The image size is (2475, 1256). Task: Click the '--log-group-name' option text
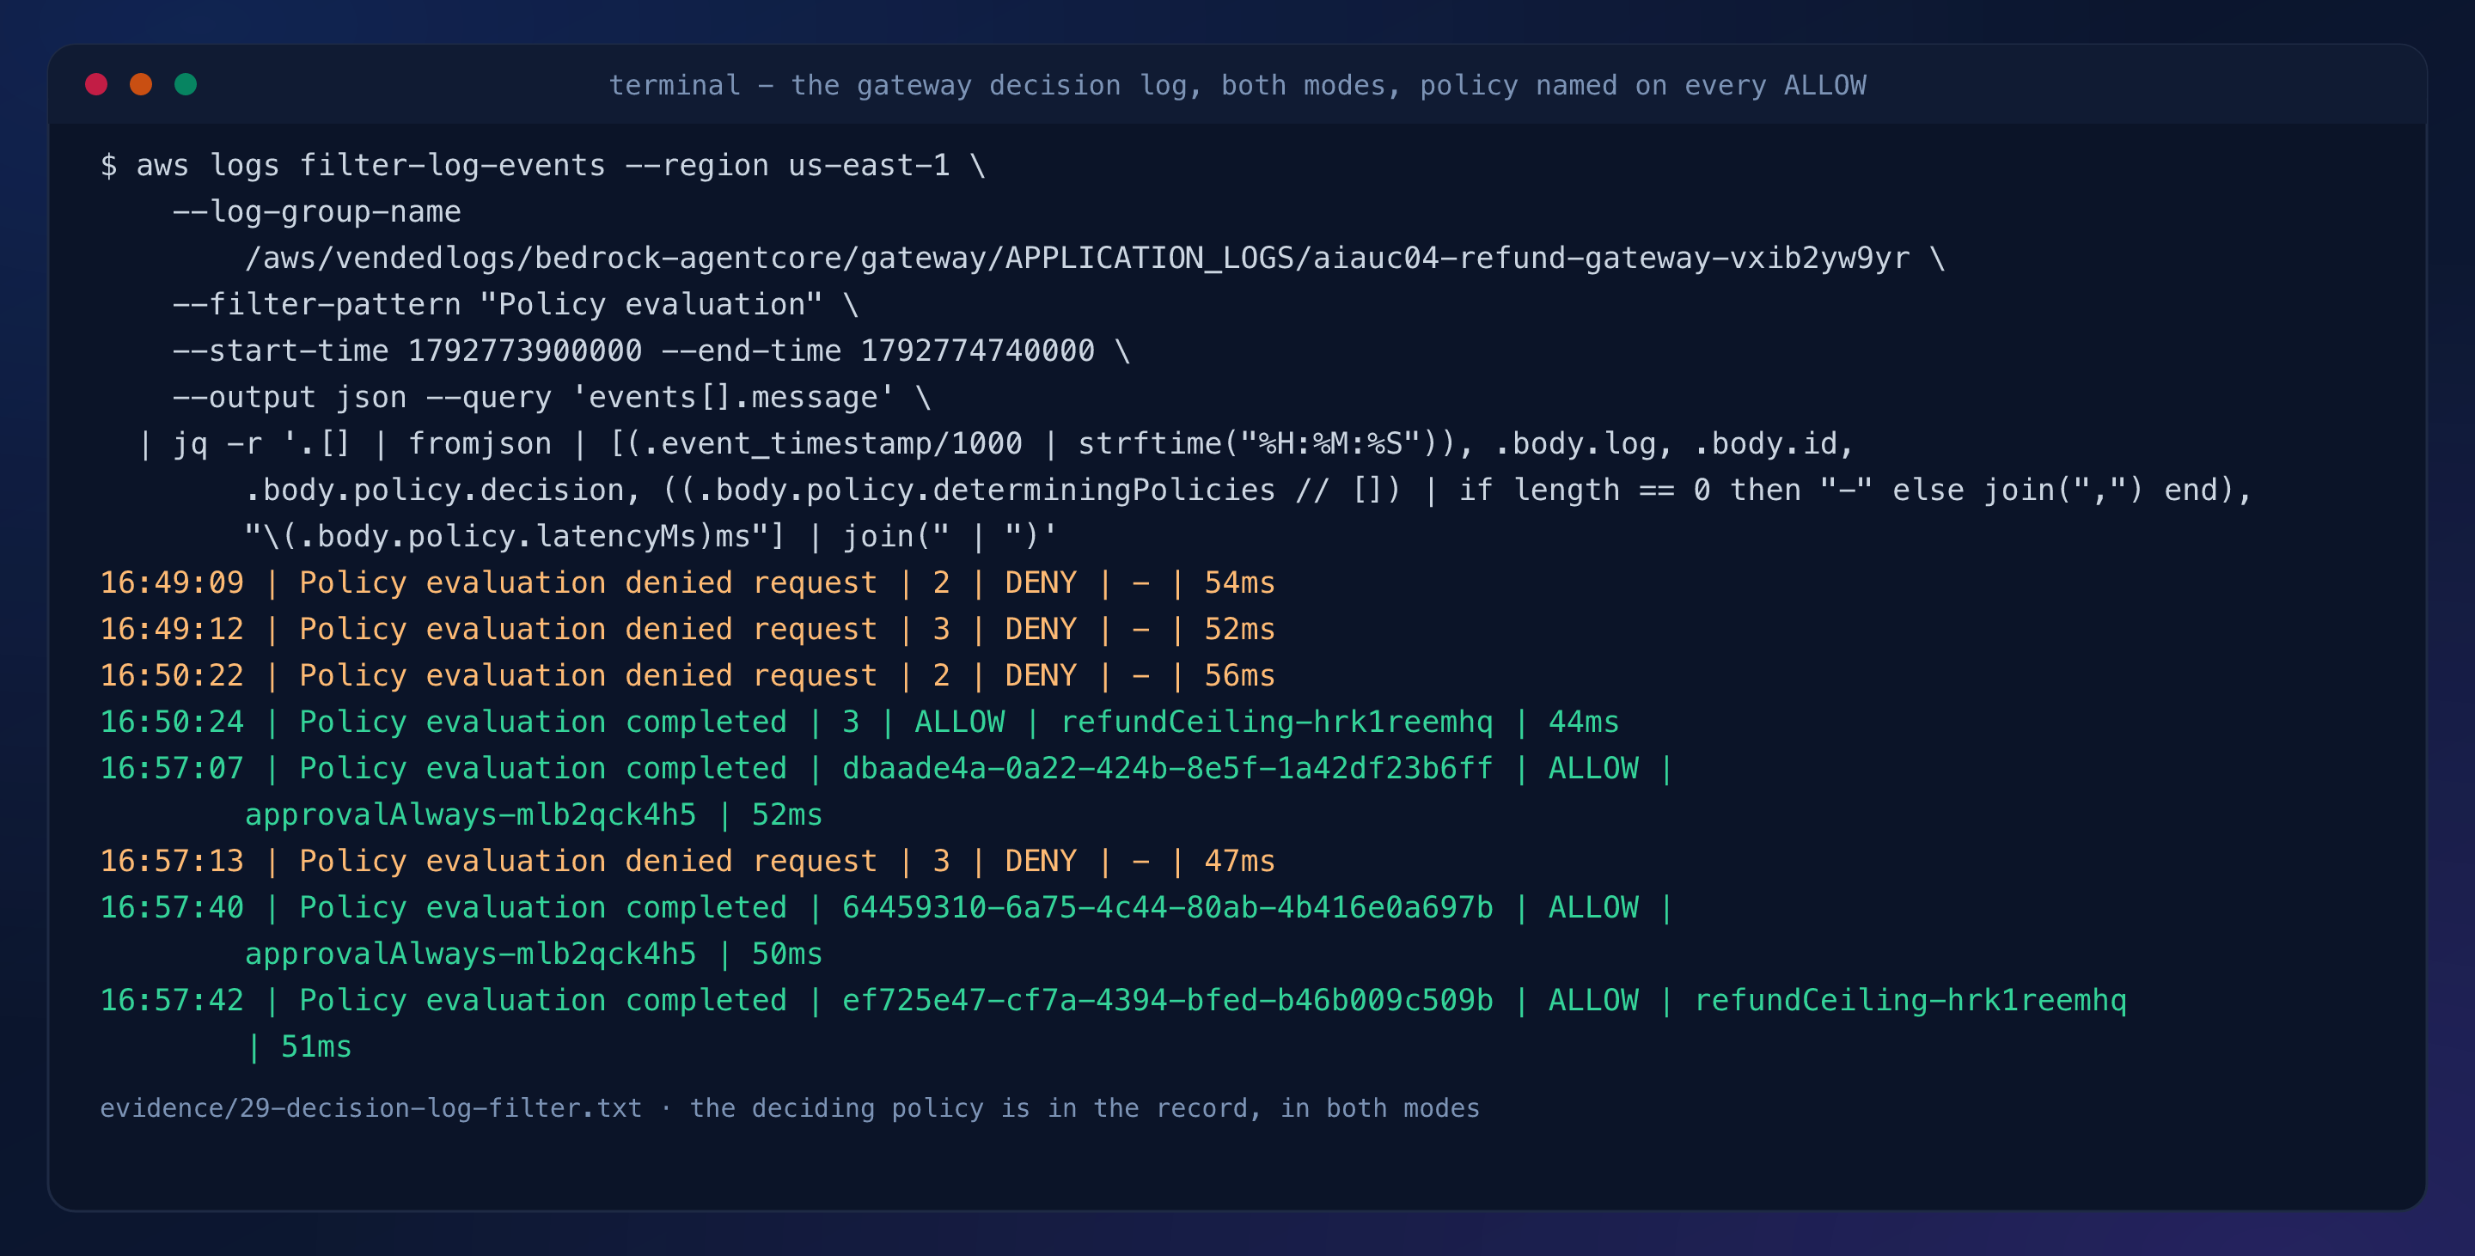click(x=316, y=211)
